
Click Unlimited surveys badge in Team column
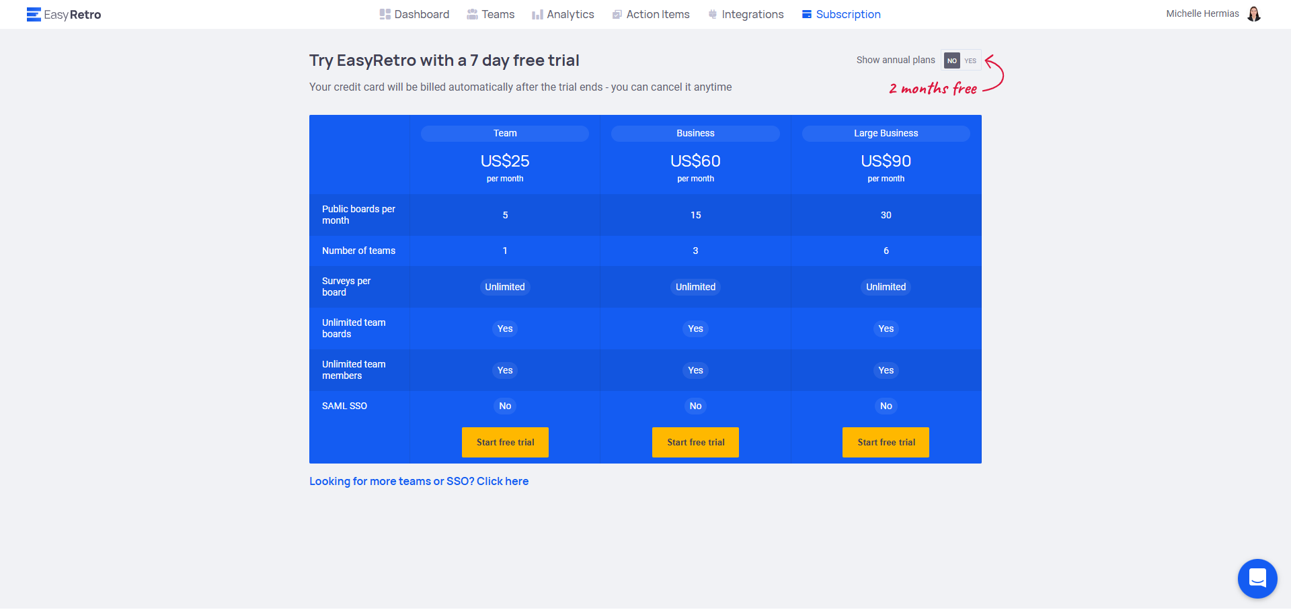point(505,287)
